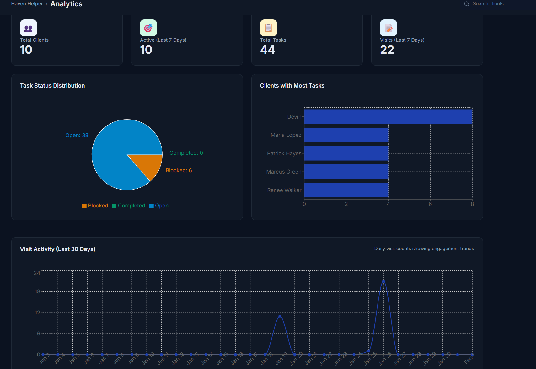The width and height of the screenshot is (536, 369).
Task: Click the Visits notepad pencil icon
Action: 389,28
